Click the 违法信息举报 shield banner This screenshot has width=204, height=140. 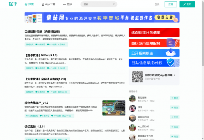click(154, 63)
